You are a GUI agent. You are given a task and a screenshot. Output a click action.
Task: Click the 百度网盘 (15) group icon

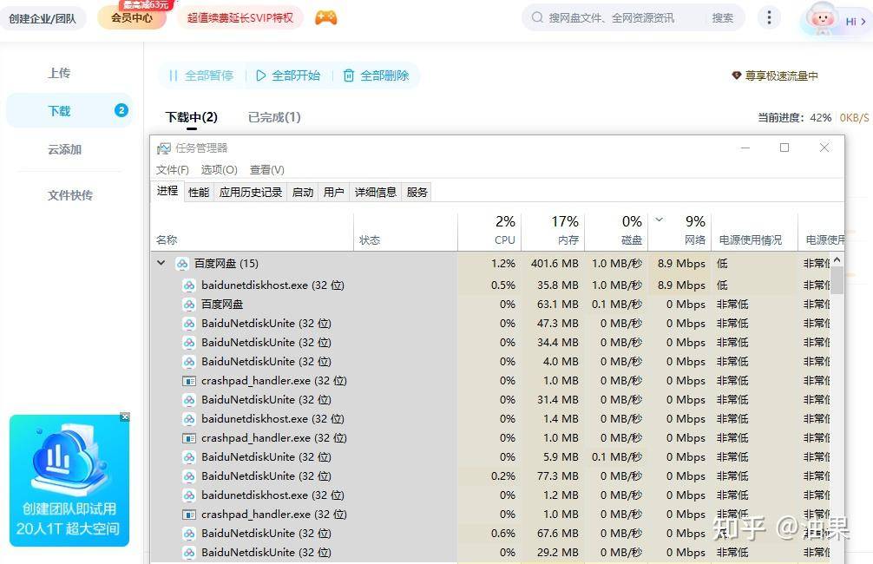pos(182,264)
